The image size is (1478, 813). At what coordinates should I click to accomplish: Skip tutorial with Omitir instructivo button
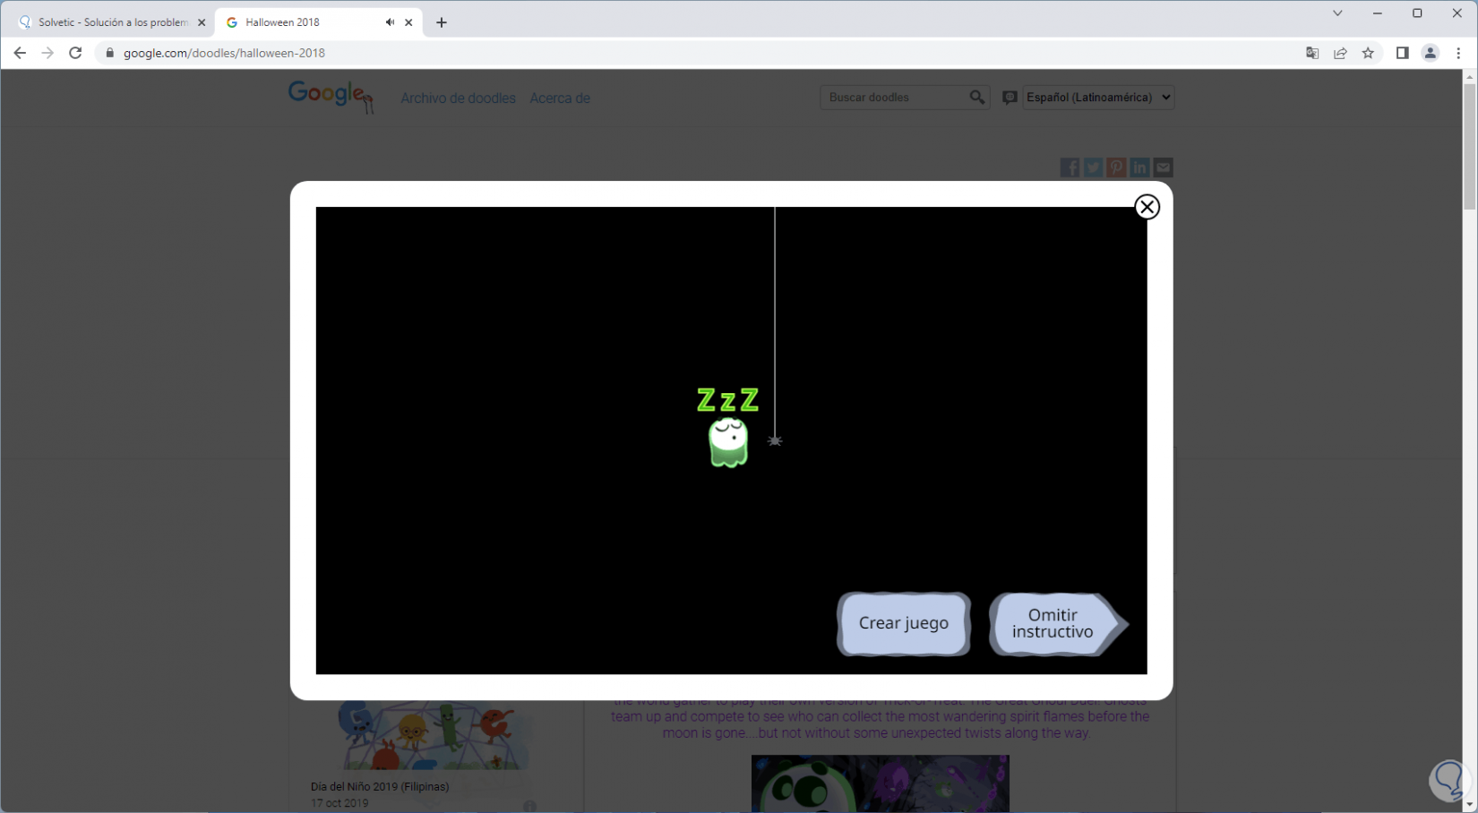1058,623
